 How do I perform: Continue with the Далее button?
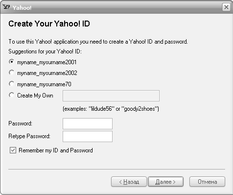click(165, 182)
